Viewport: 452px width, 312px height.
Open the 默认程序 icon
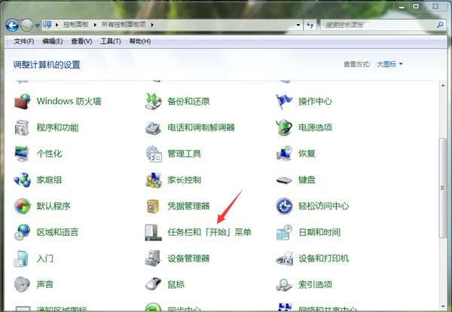[23, 206]
